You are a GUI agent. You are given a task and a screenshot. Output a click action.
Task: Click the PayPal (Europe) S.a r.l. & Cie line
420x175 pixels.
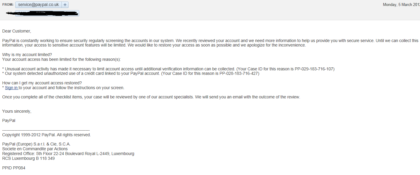point(36,144)
